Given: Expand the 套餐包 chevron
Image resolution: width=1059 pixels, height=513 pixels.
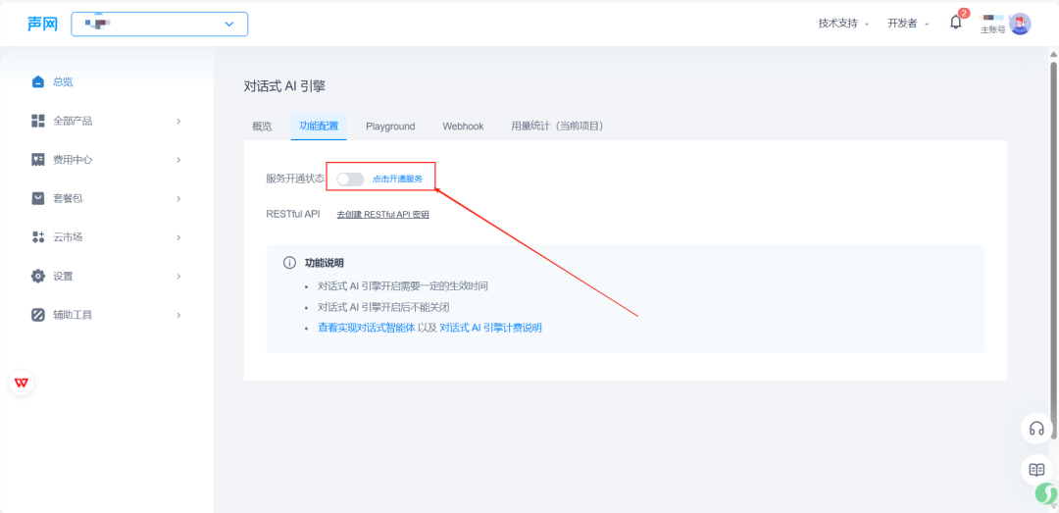Looking at the screenshot, I should 178,199.
